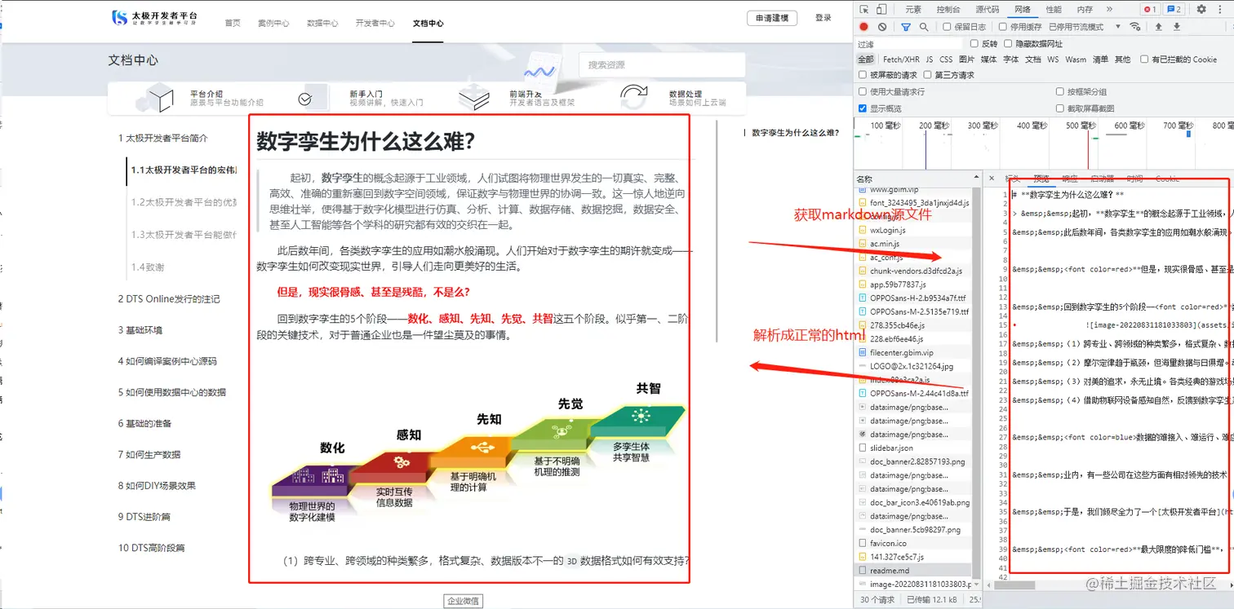This screenshot has width=1234, height=609.
Task: Switch to the 元素 DevTools tab
Action: [912, 10]
